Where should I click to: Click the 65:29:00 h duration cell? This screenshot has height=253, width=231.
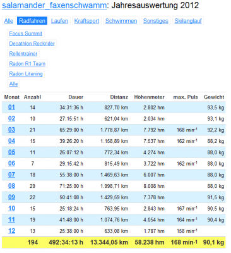[x=71, y=130]
